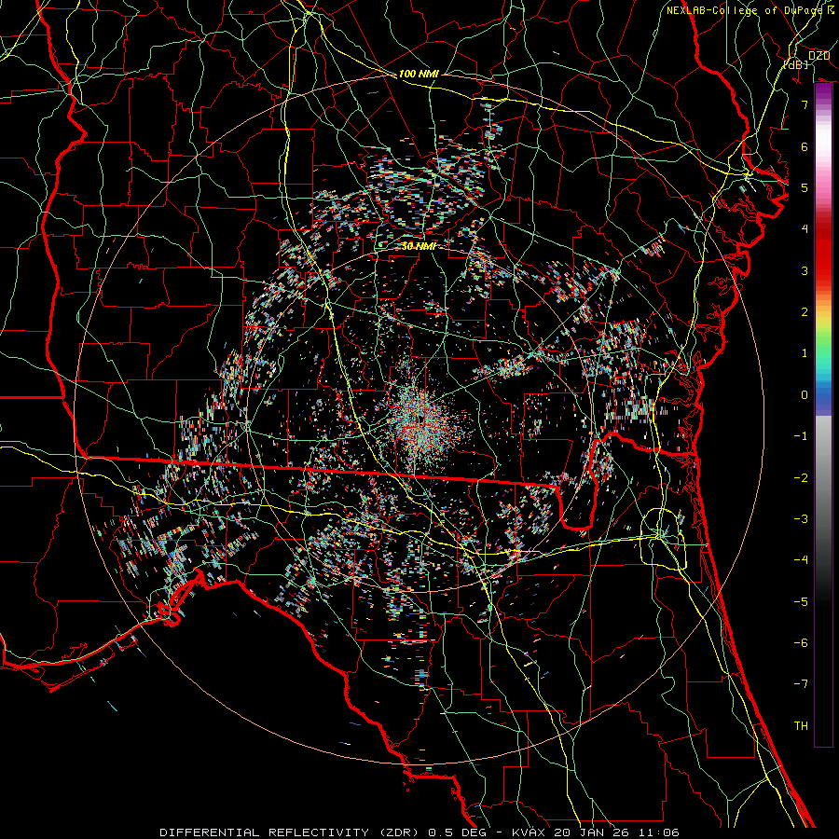This screenshot has height=839, width=839.
Task: Select the 0 tick label on color scale
Action: (x=804, y=394)
